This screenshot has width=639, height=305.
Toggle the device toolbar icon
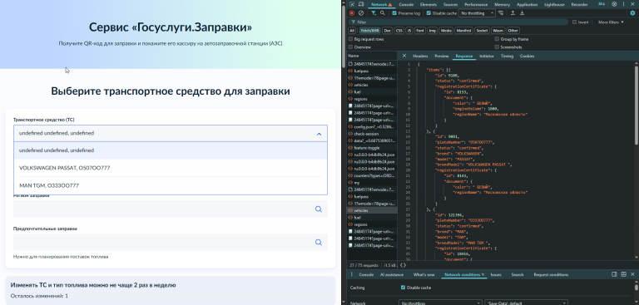(x=360, y=4)
